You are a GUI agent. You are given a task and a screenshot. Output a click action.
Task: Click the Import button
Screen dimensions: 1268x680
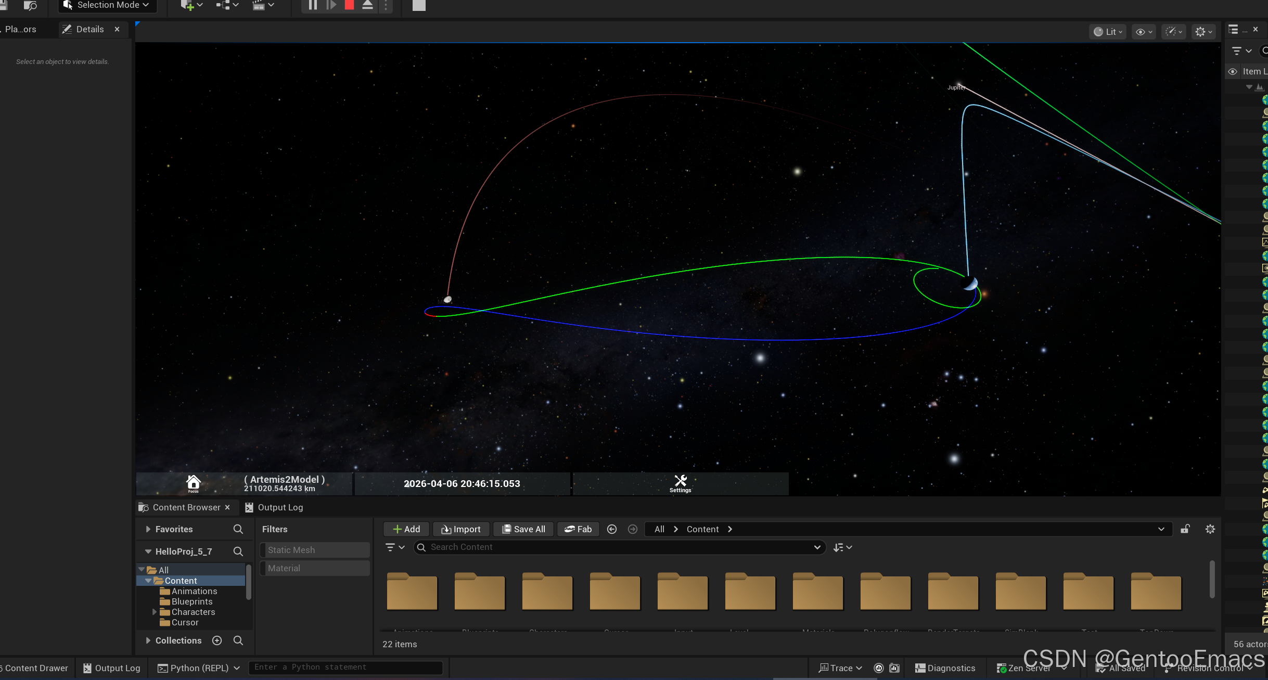pos(460,529)
